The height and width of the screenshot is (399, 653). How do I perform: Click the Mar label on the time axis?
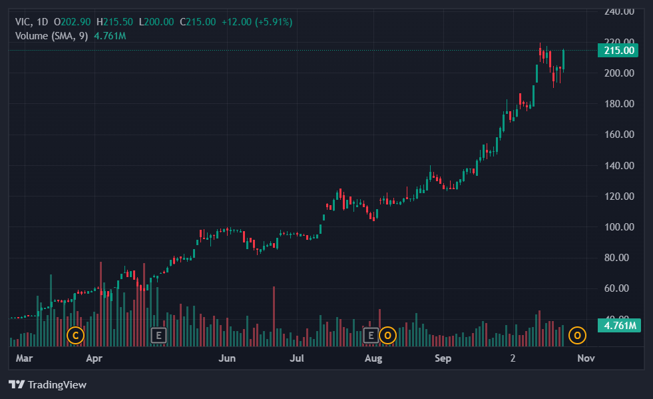click(x=24, y=358)
